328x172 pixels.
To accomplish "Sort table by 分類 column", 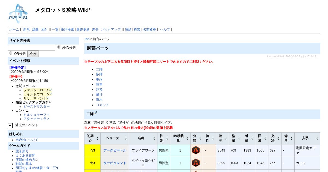I will (197, 138).
